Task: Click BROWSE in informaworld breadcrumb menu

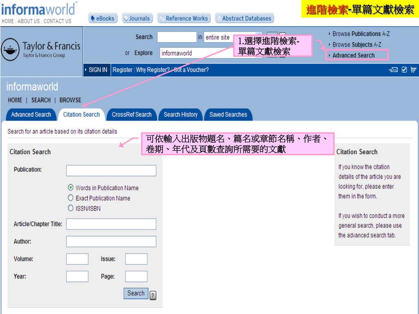Action: (x=70, y=100)
